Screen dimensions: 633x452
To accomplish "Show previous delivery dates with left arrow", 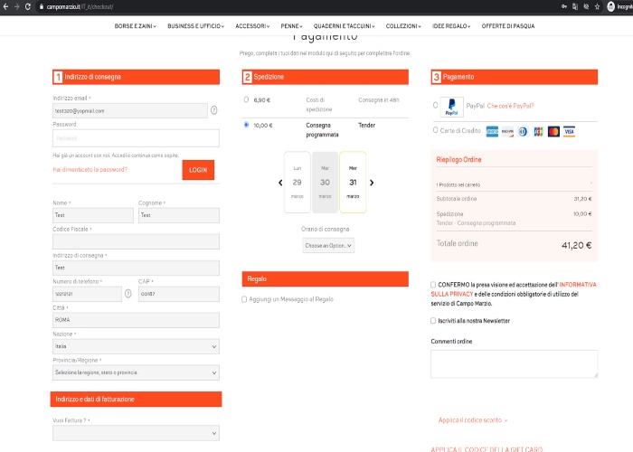I will click(x=279, y=183).
